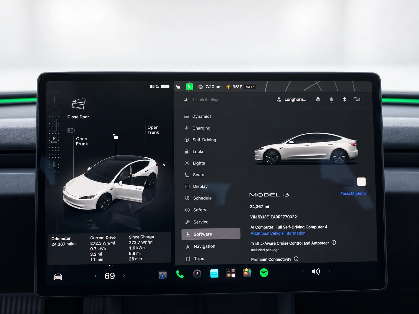Tap the 69 temperature setting
Viewport: 419px width, 314px height.
coord(110,276)
